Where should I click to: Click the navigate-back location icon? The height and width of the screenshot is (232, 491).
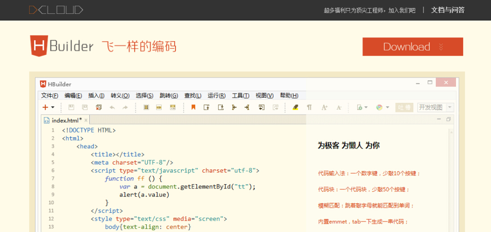point(261,108)
